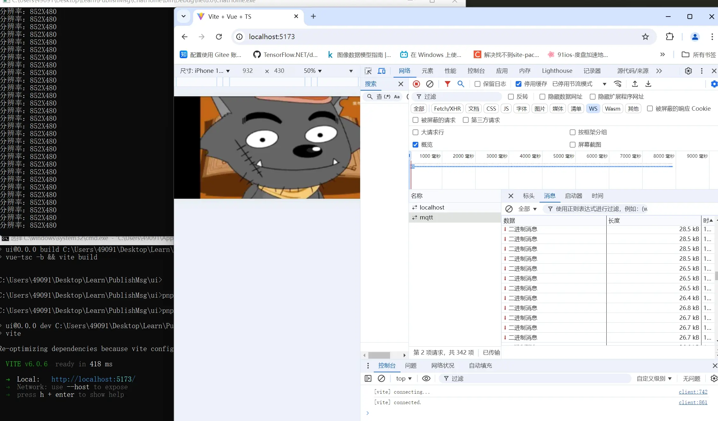The width and height of the screenshot is (718, 421).
Task: Open DevTools settings gear
Action: point(688,71)
